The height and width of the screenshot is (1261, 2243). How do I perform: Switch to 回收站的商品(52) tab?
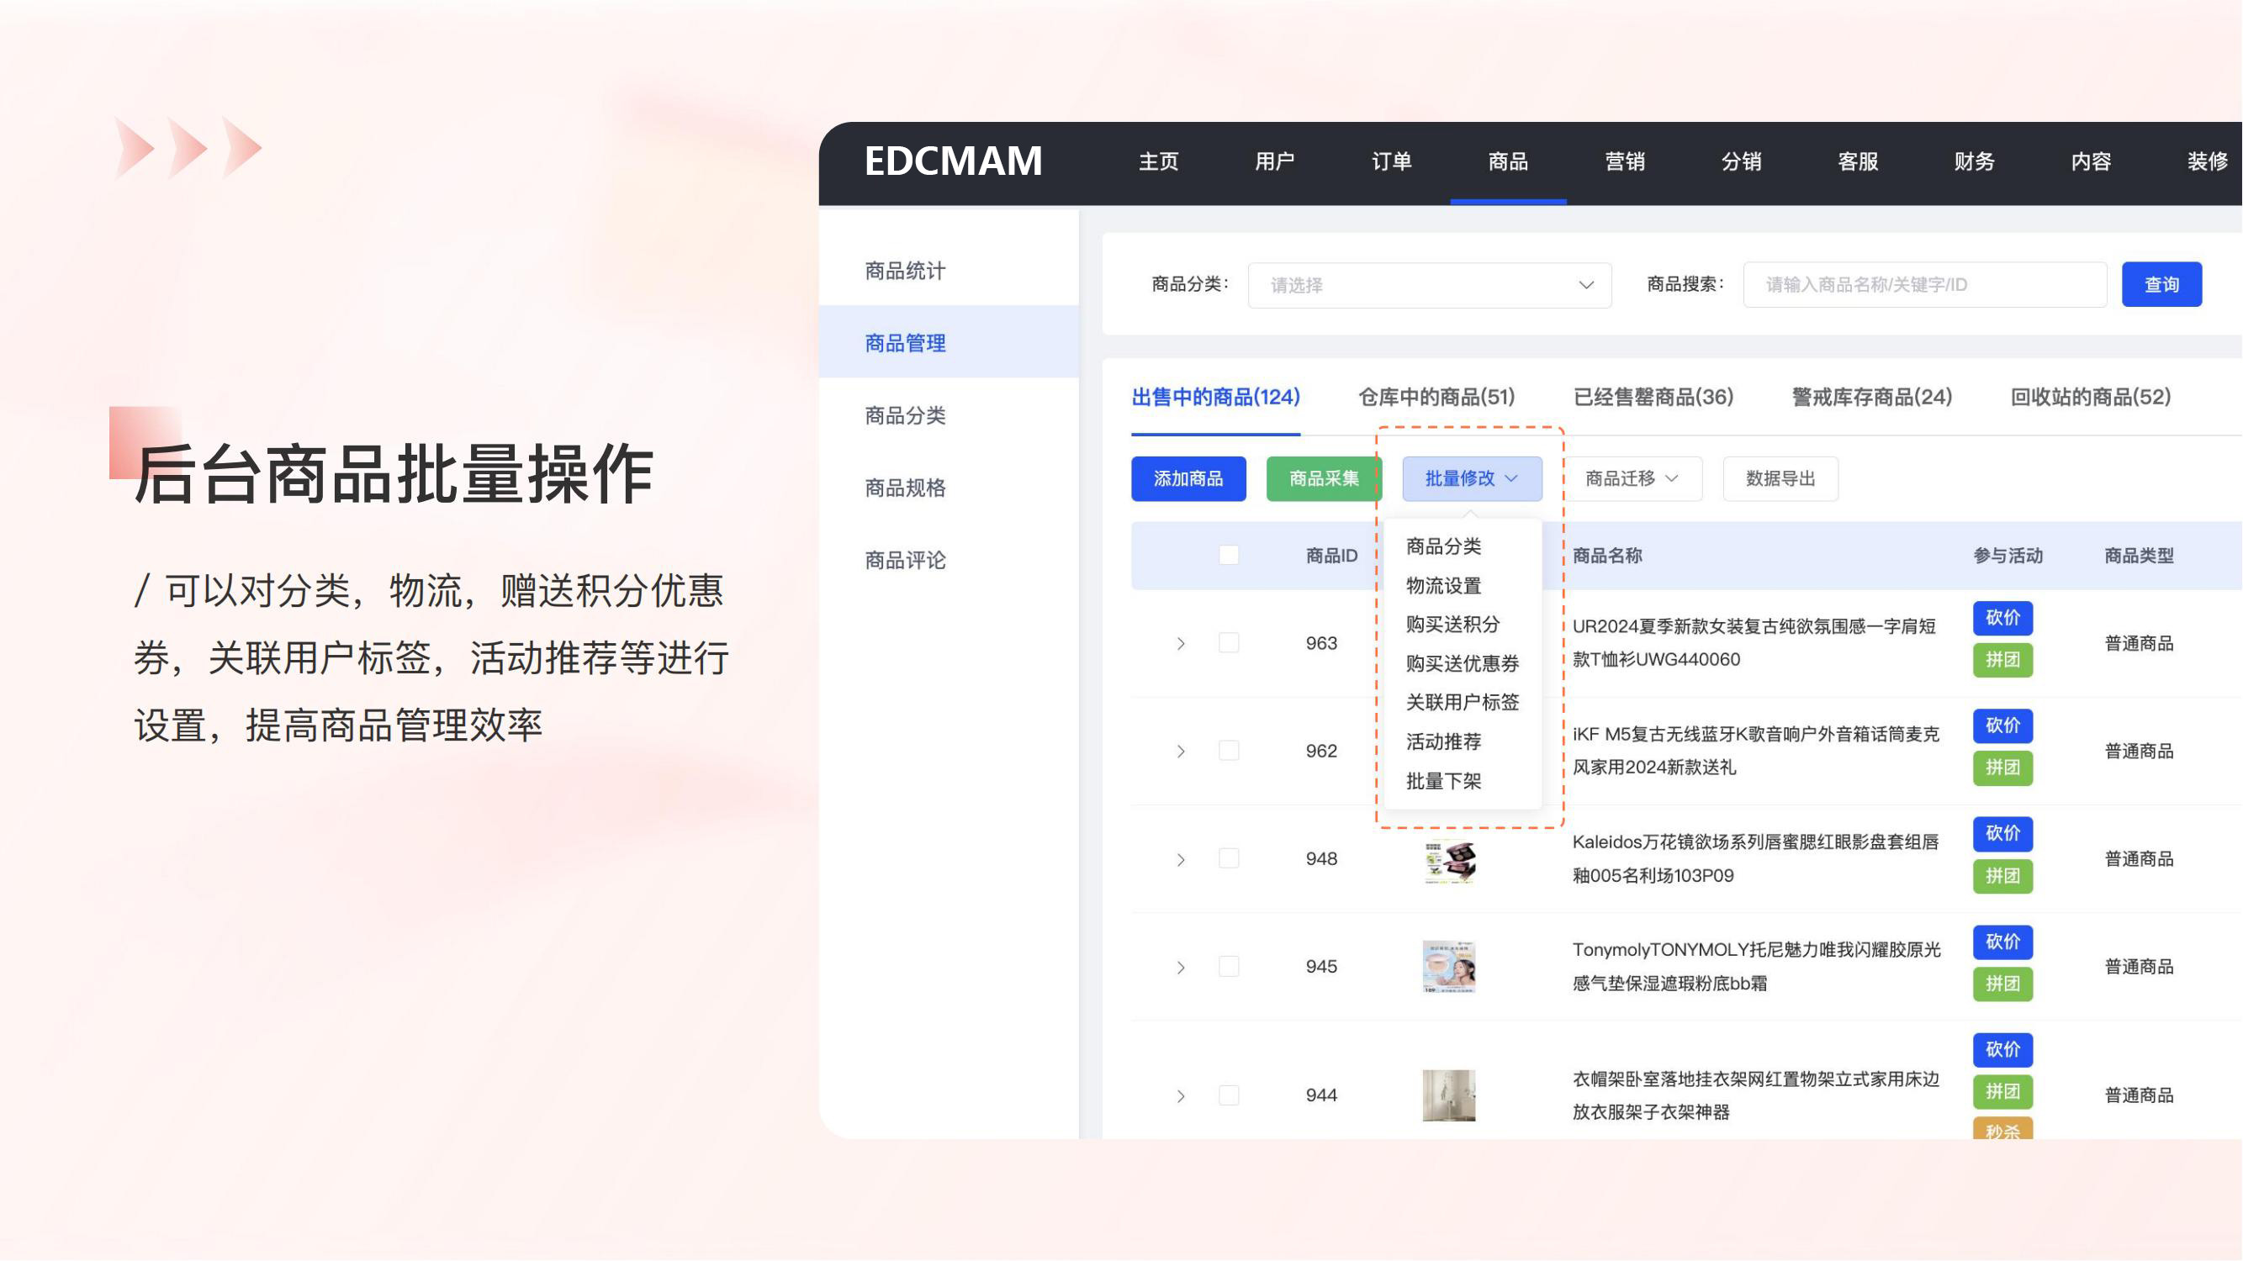[x=2091, y=398]
